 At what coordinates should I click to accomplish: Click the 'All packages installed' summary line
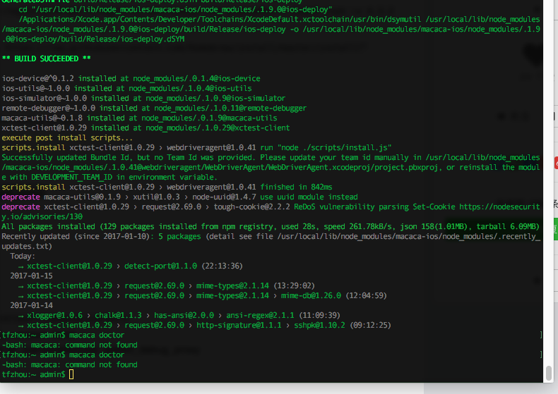pyautogui.click(x=271, y=226)
